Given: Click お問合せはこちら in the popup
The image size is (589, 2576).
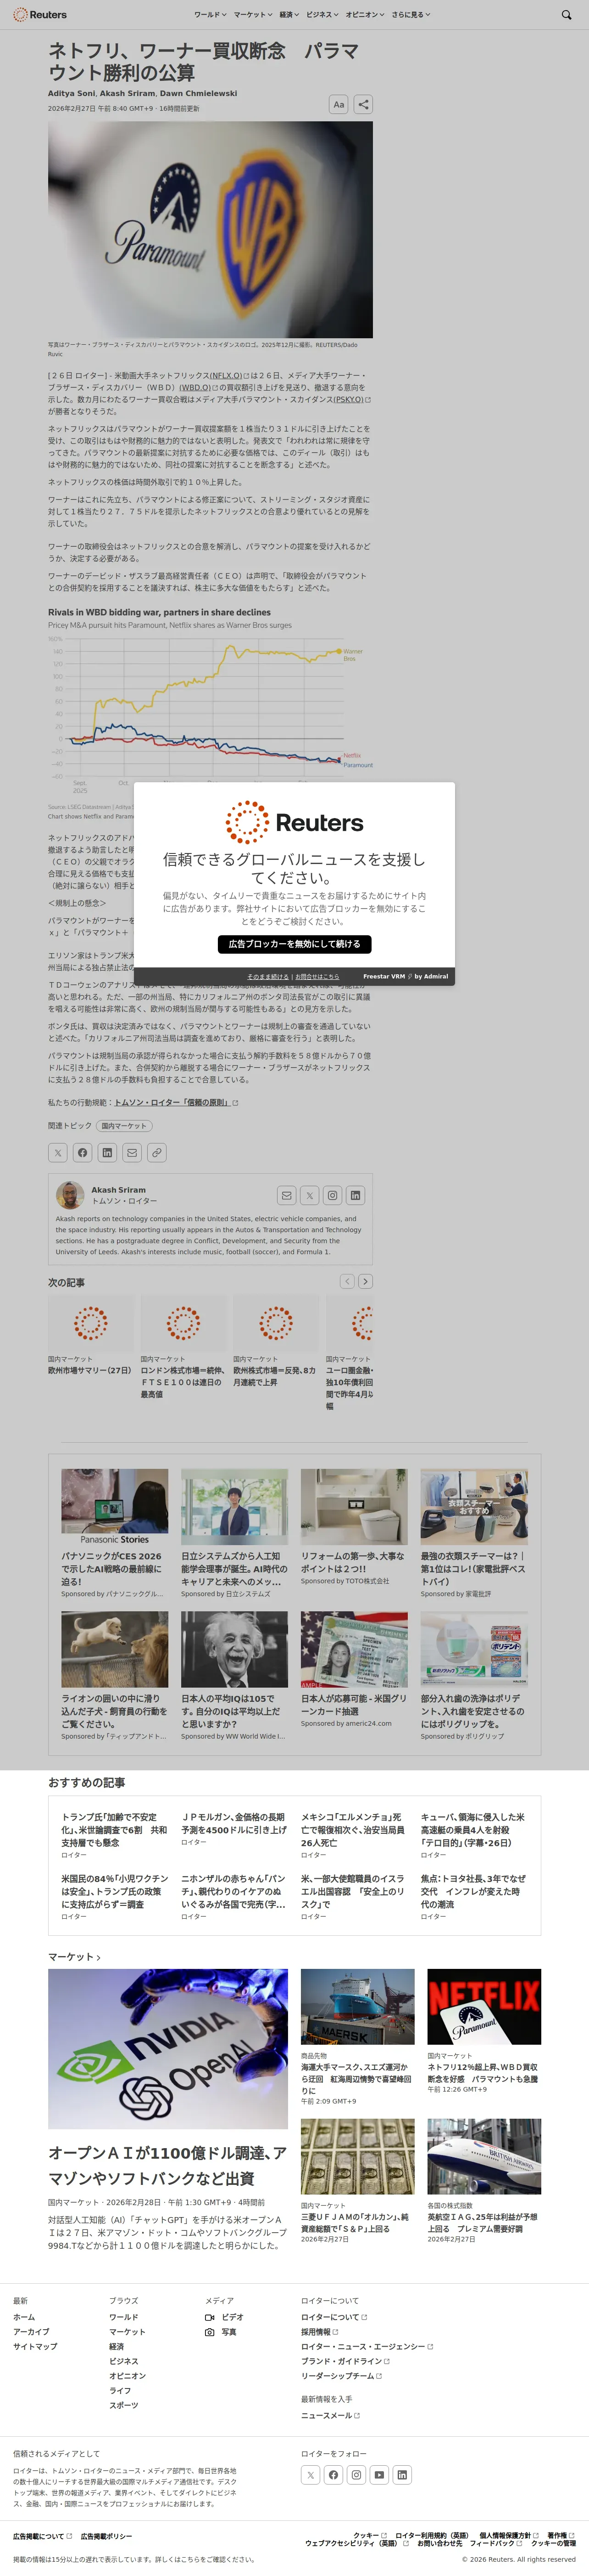Looking at the screenshot, I should point(317,976).
